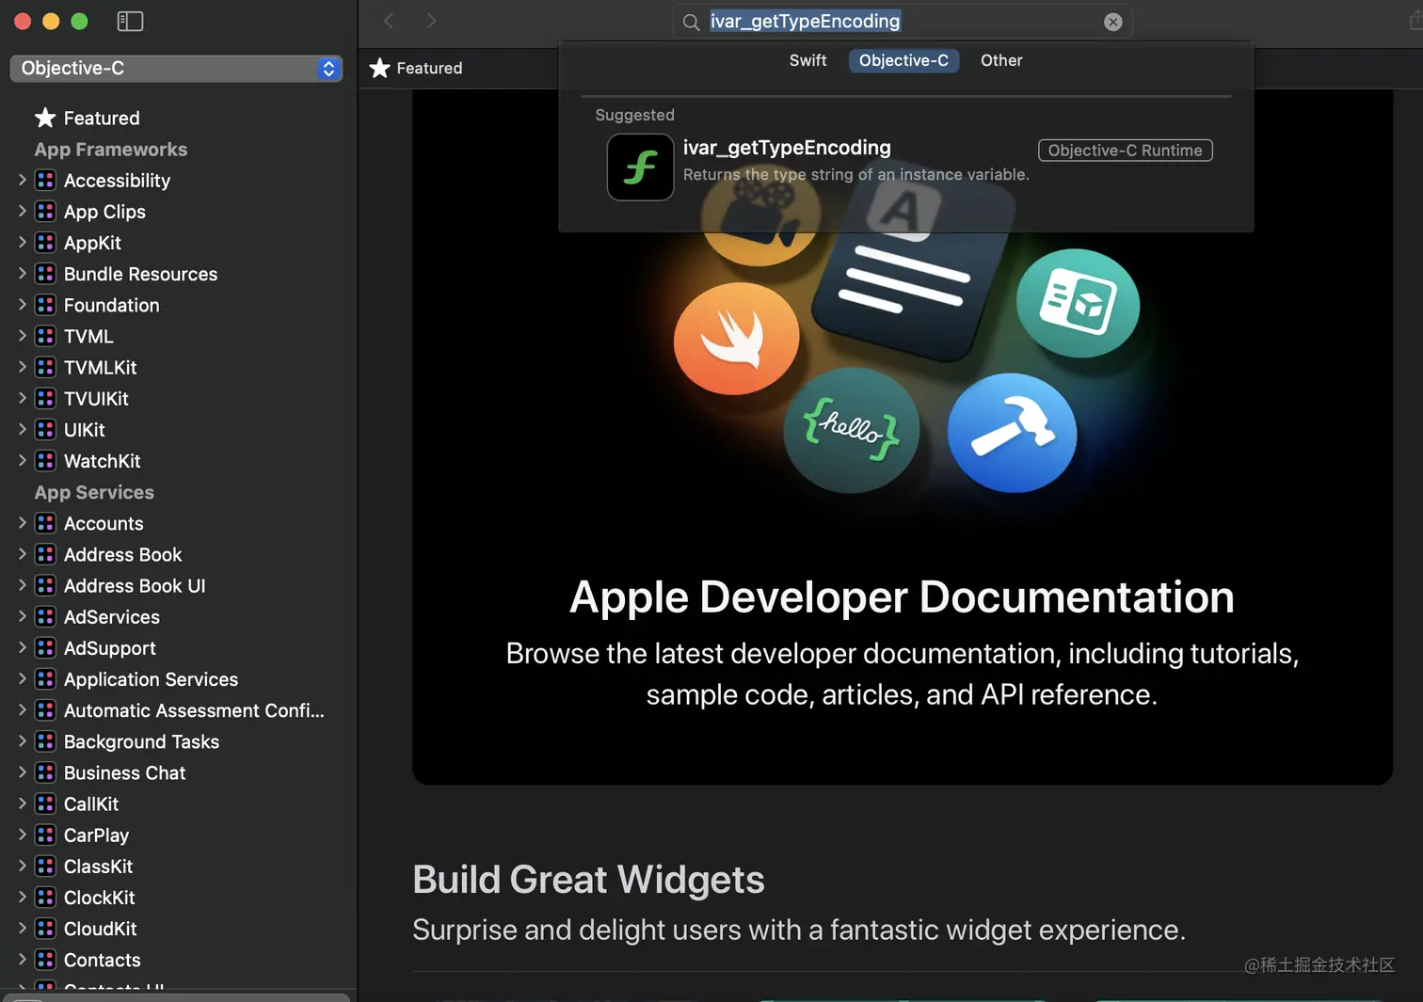Select TVMLKit in the sidebar
1423x1002 pixels.
coord(100,367)
